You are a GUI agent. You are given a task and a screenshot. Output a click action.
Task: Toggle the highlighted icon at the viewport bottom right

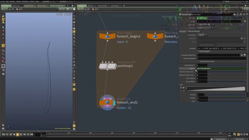(x=74, y=126)
